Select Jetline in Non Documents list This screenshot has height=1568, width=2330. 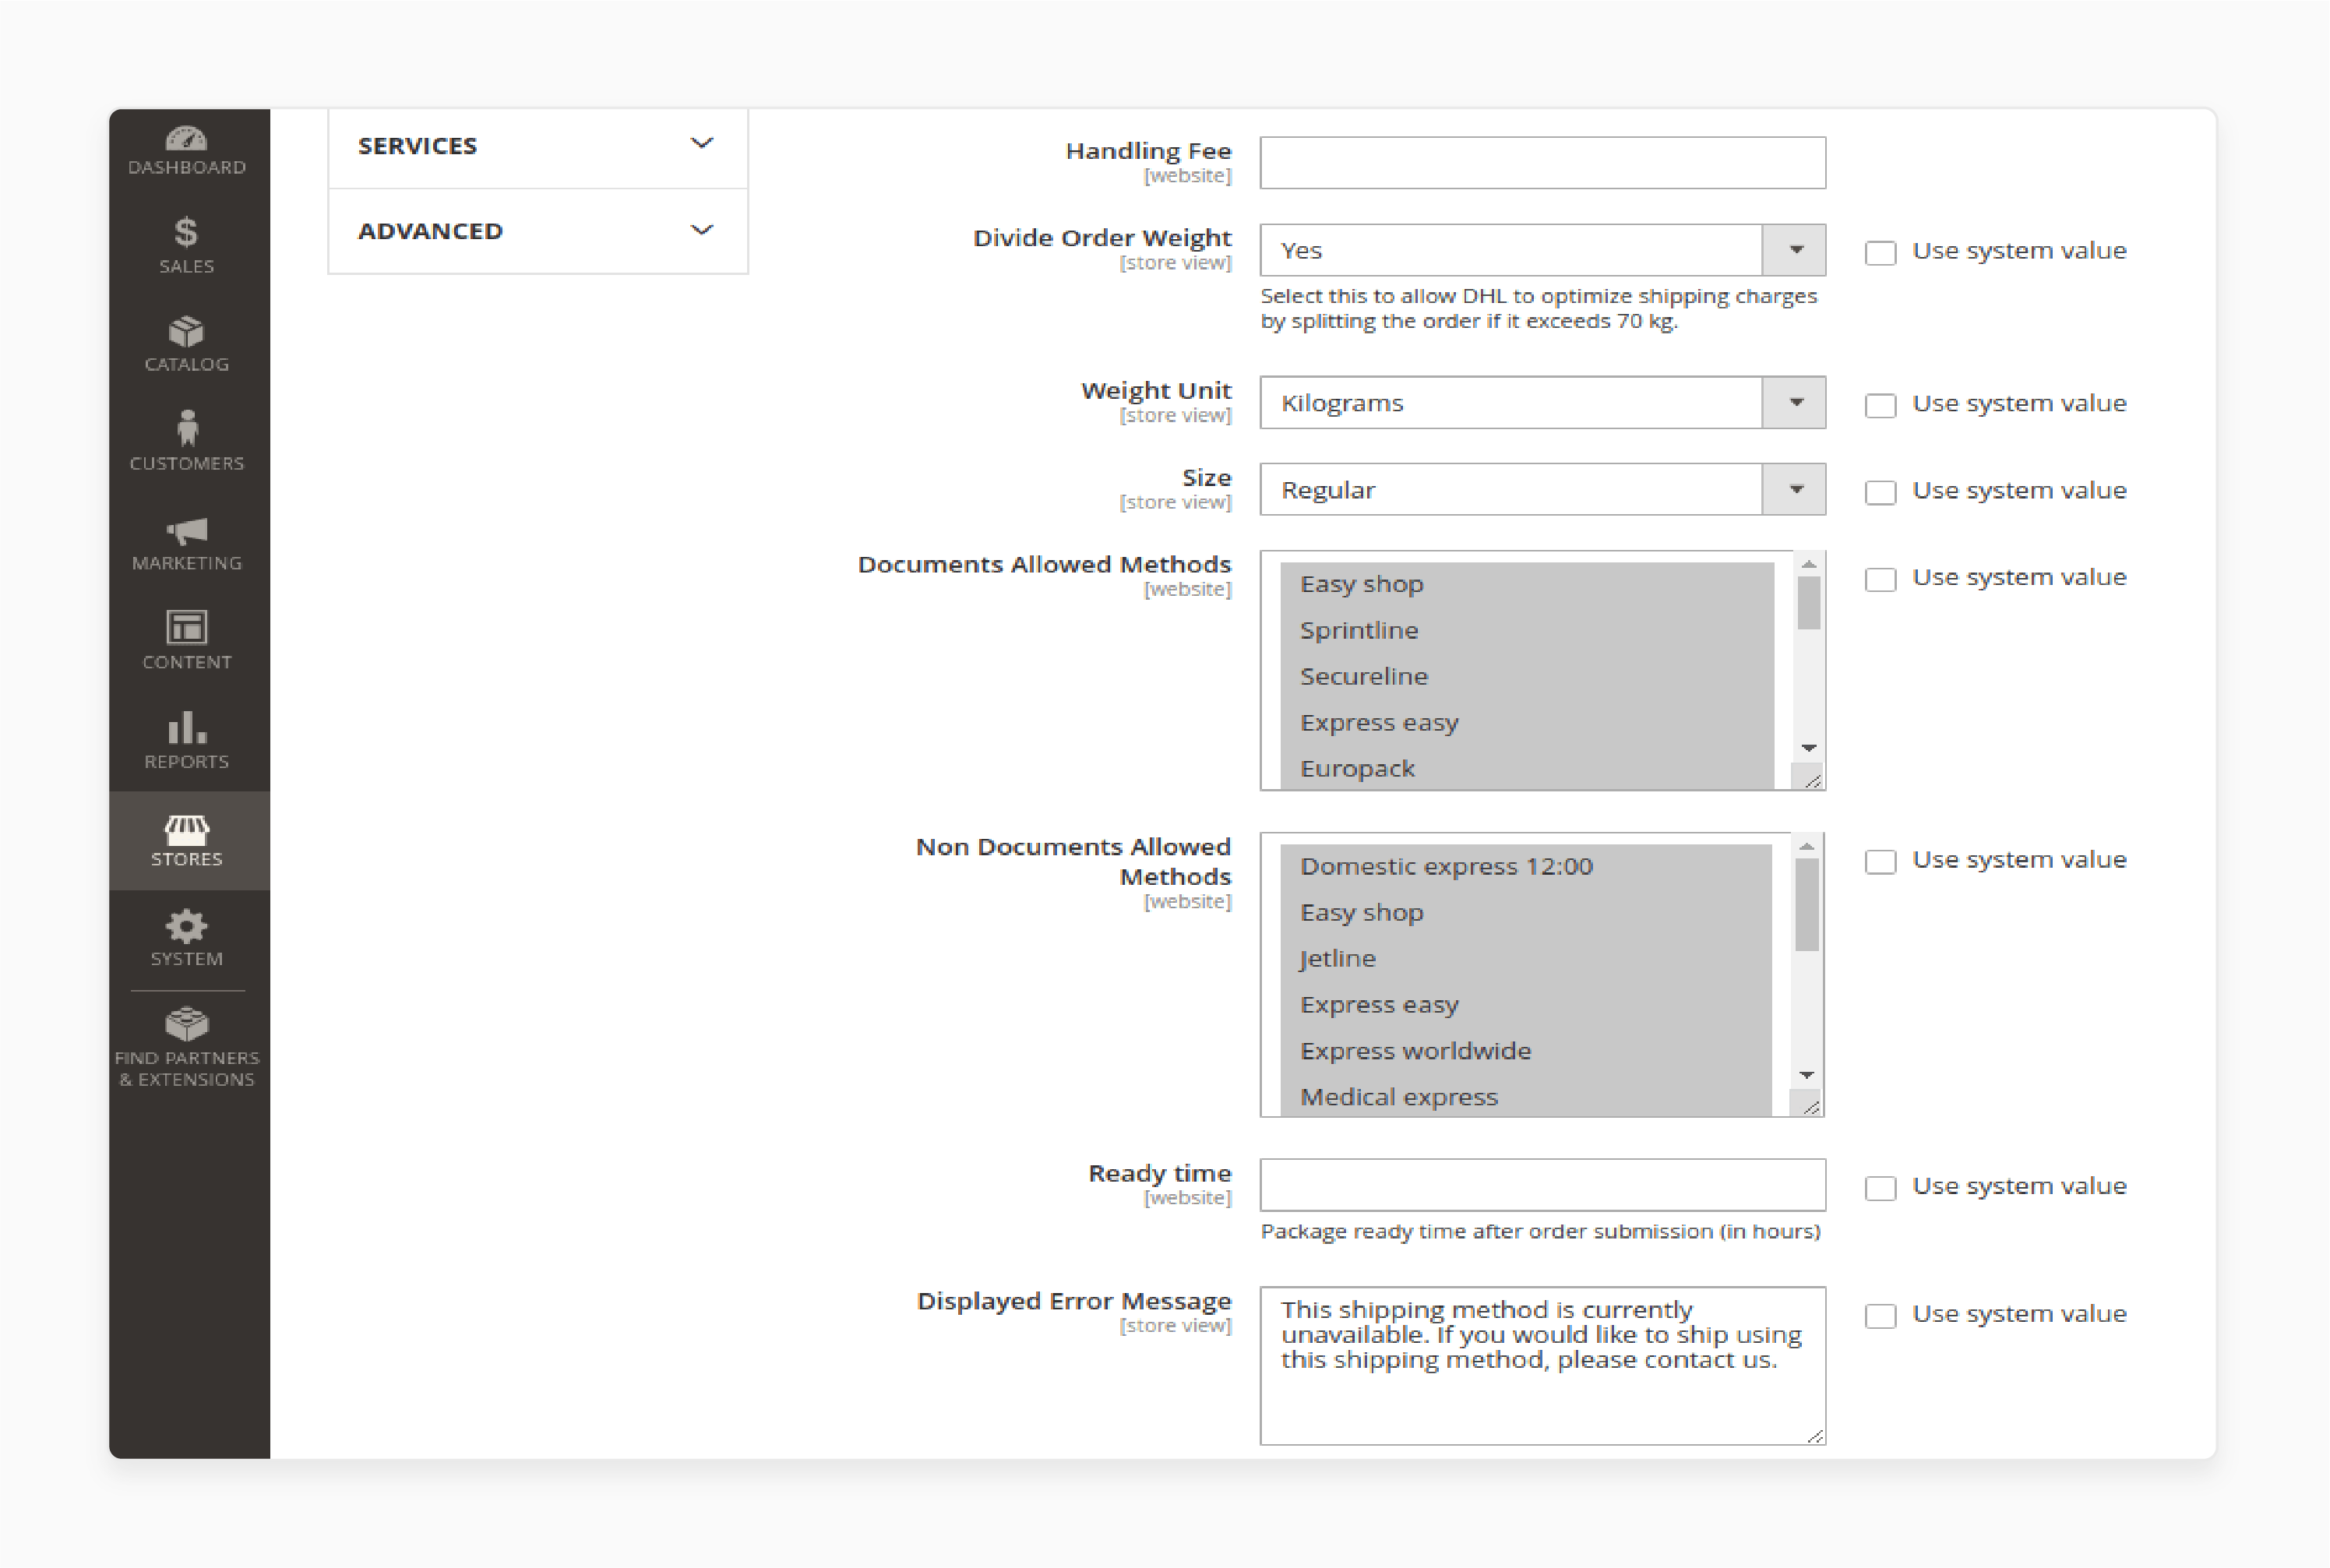1526,958
